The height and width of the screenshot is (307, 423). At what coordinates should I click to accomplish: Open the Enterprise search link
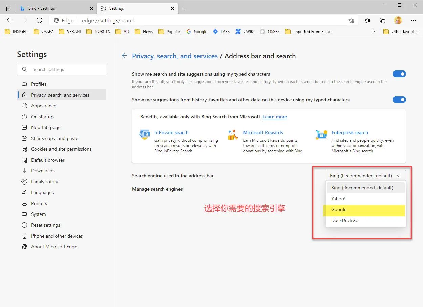point(350,132)
